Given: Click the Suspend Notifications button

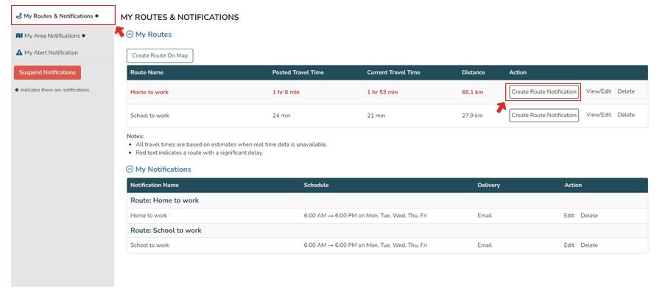Looking at the screenshot, I should click(x=47, y=72).
